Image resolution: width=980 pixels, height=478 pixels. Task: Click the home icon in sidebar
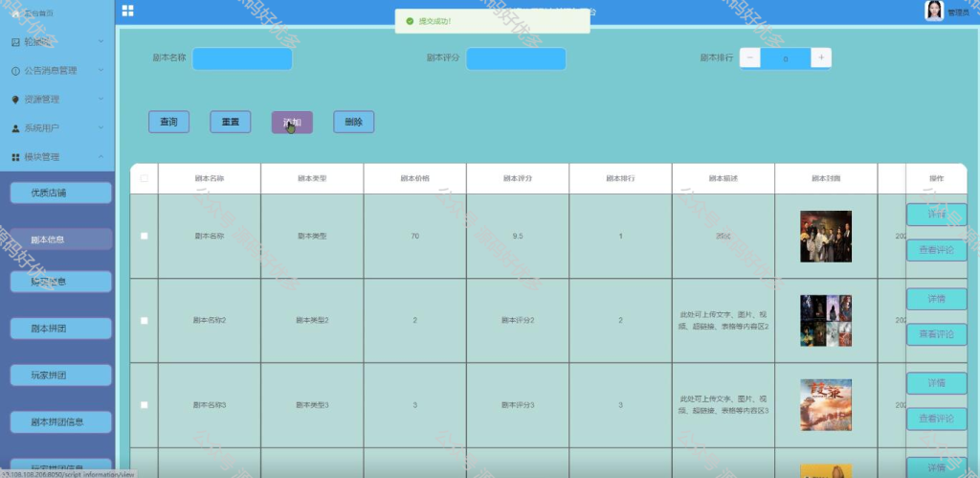click(x=15, y=13)
